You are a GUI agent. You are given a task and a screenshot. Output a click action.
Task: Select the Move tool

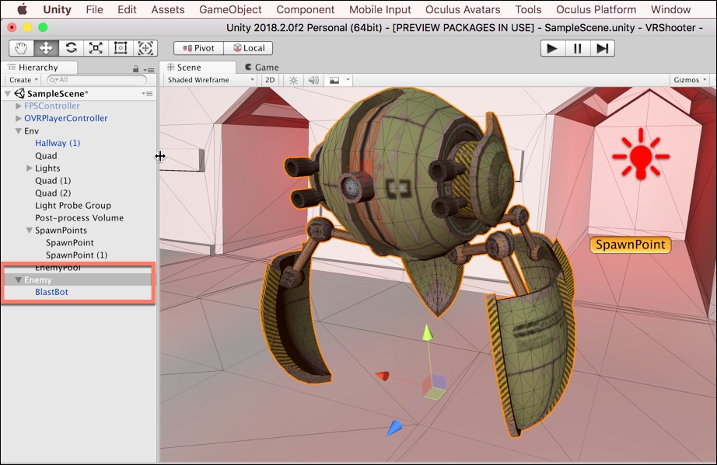tap(46, 48)
